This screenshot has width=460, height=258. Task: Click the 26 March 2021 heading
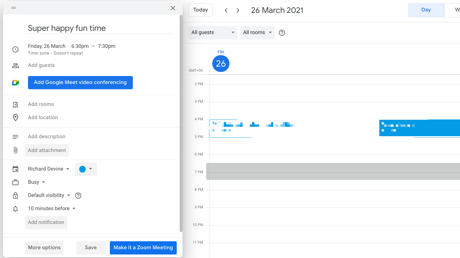tap(277, 10)
